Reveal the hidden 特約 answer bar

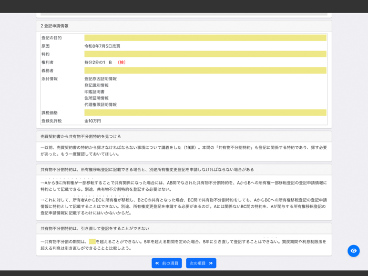click(206, 54)
